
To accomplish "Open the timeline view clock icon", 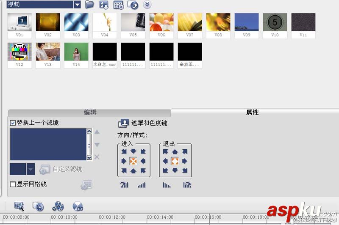I will 38,206.
